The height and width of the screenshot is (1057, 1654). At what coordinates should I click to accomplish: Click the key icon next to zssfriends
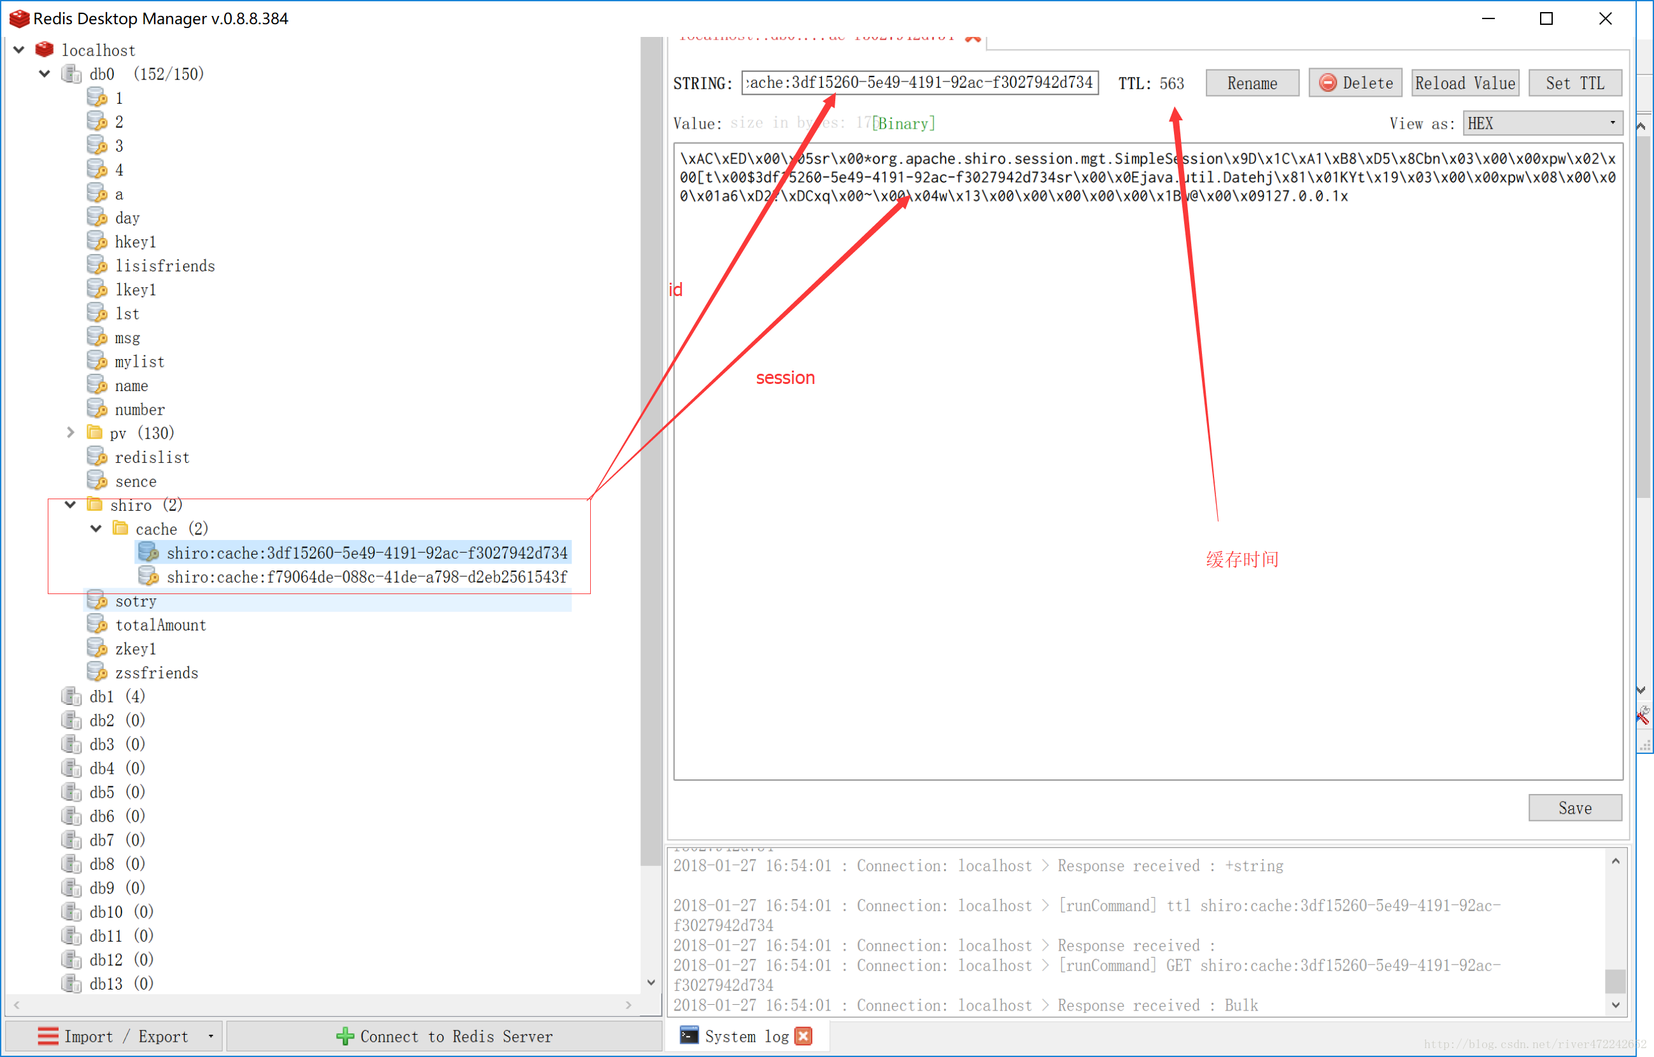(97, 672)
